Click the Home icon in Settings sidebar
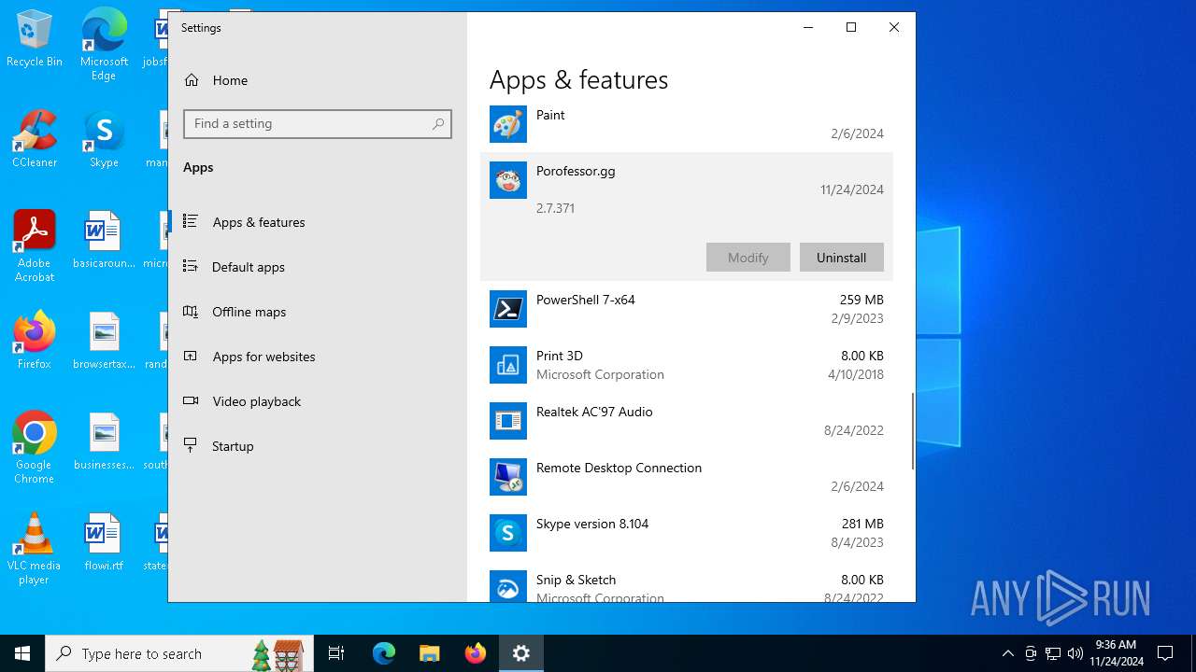Viewport: 1196px width, 672px height. click(192, 80)
